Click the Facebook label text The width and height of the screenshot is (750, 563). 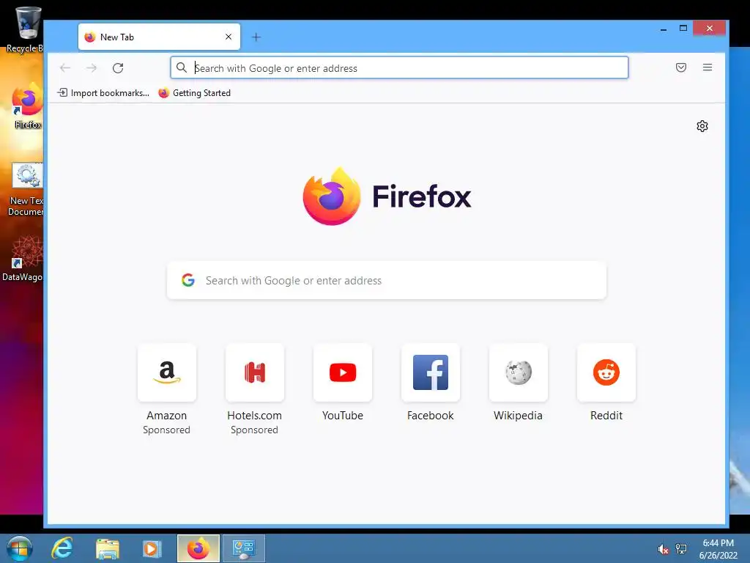[x=431, y=416]
